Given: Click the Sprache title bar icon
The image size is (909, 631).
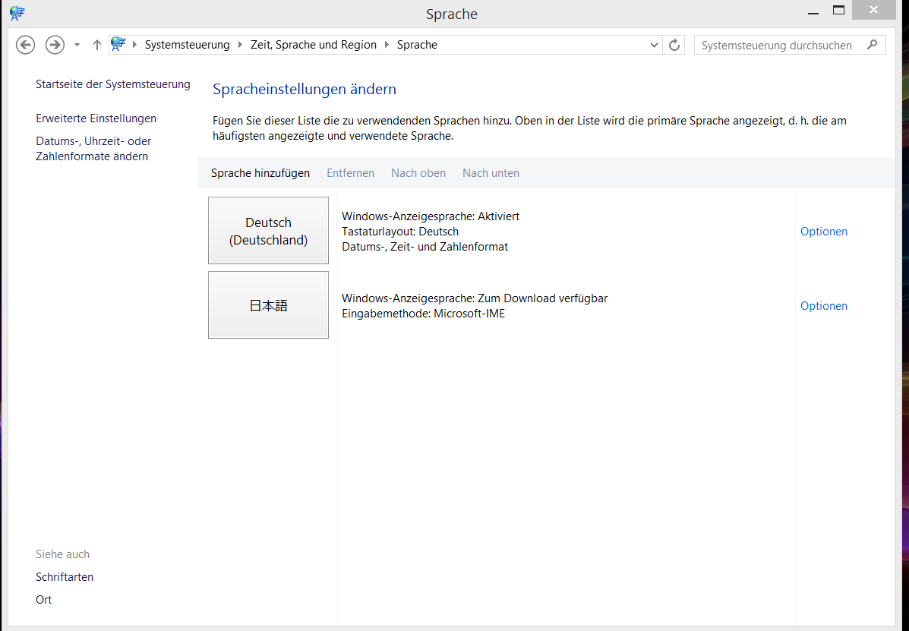Looking at the screenshot, I should point(17,13).
